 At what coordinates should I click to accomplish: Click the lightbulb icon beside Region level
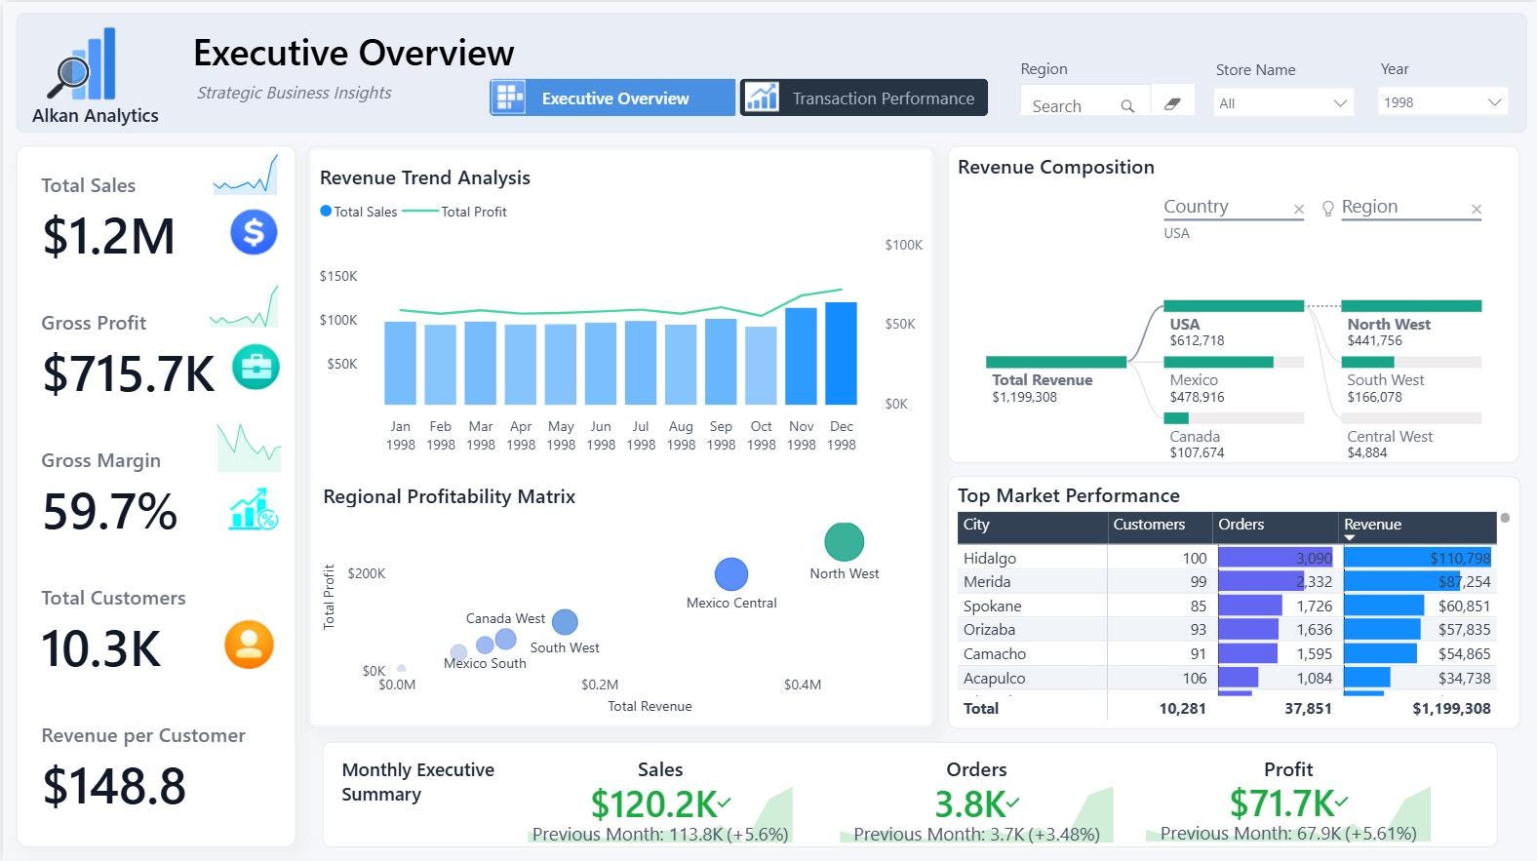pyautogui.click(x=1327, y=209)
